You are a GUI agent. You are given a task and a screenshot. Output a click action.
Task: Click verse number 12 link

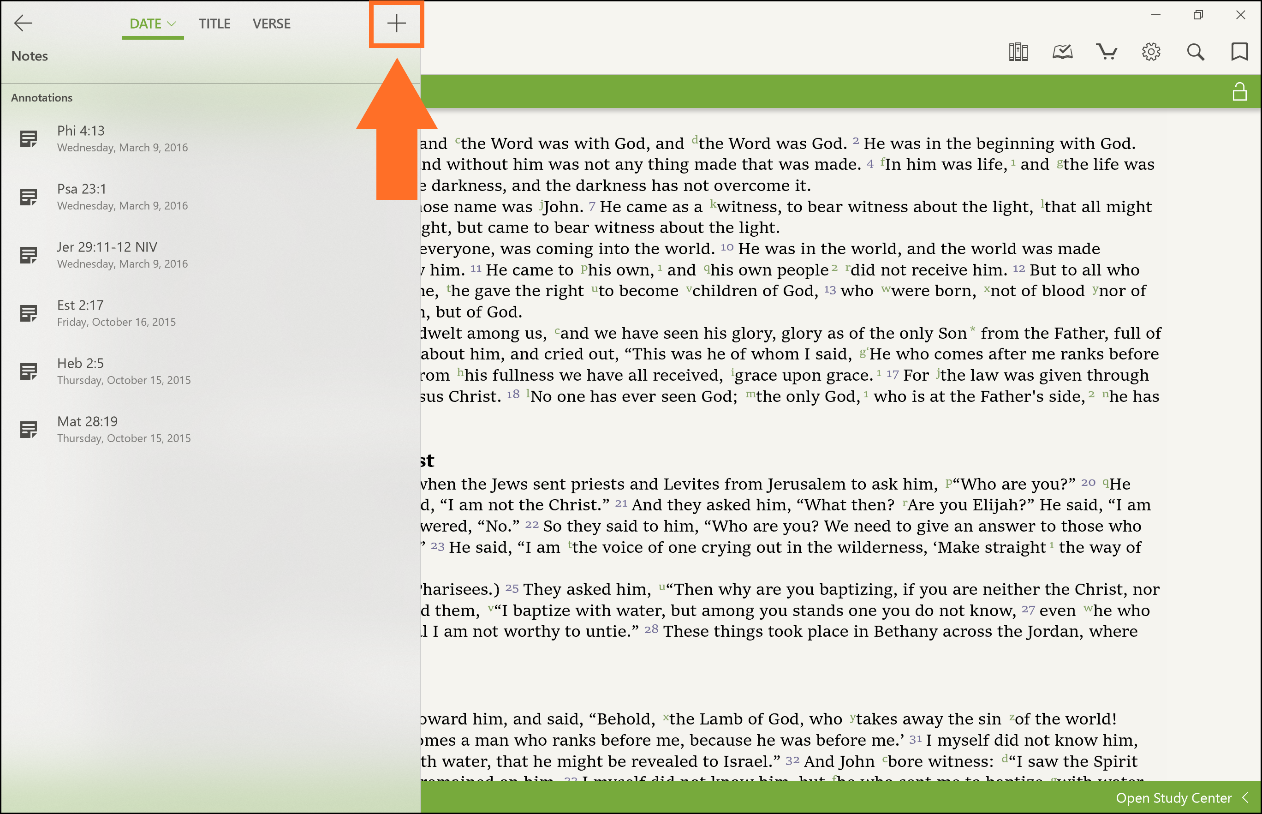pyautogui.click(x=1018, y=269)
